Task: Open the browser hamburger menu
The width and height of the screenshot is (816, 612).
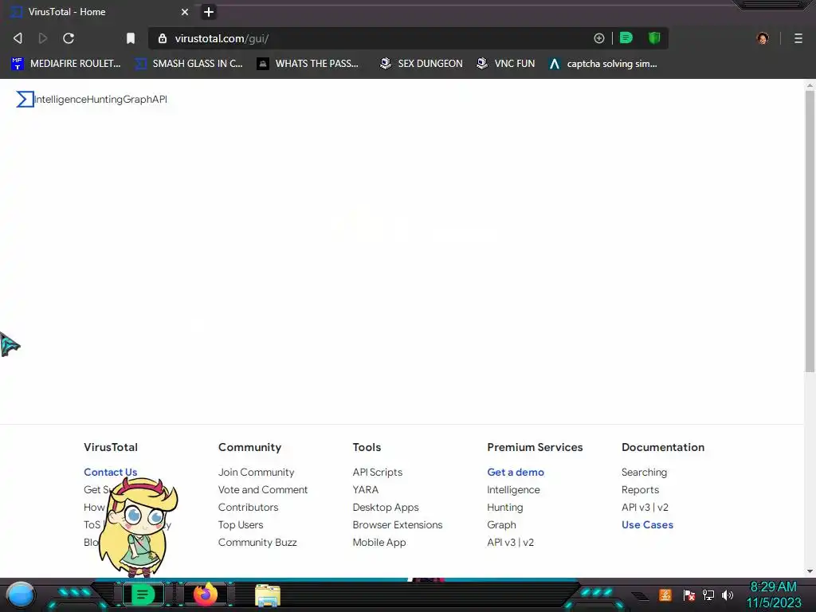Action: [798, 38]
